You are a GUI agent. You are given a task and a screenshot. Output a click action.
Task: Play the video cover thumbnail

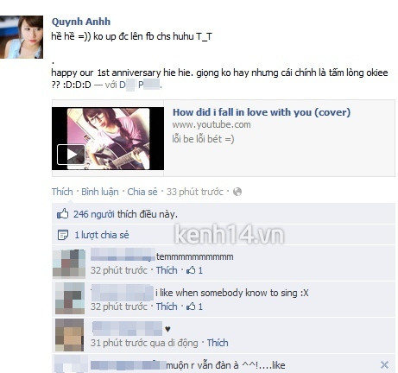click(108, 138)
